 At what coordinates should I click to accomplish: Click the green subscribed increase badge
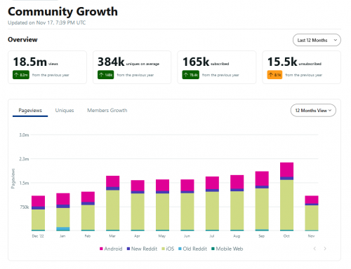[191, 75]
